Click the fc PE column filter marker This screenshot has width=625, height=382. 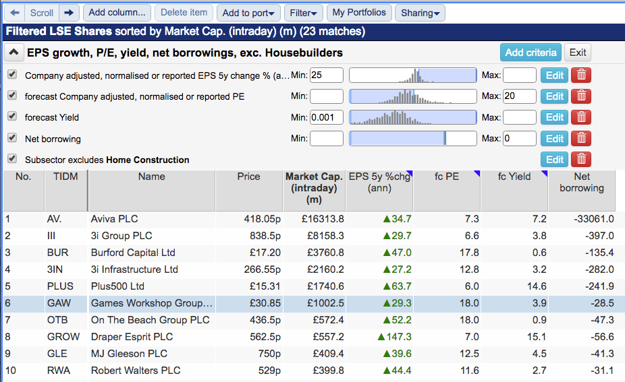[477, 172]
